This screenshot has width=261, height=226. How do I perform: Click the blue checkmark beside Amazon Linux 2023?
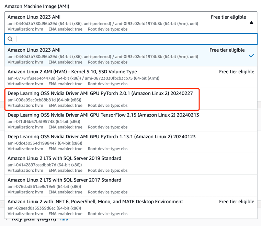251,55
